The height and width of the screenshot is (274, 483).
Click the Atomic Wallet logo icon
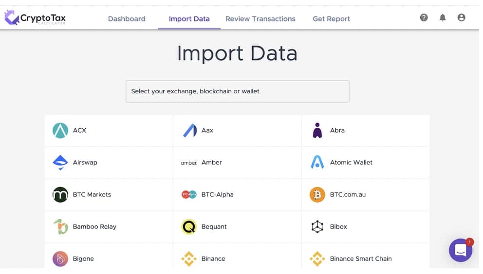tap(317, 162)
